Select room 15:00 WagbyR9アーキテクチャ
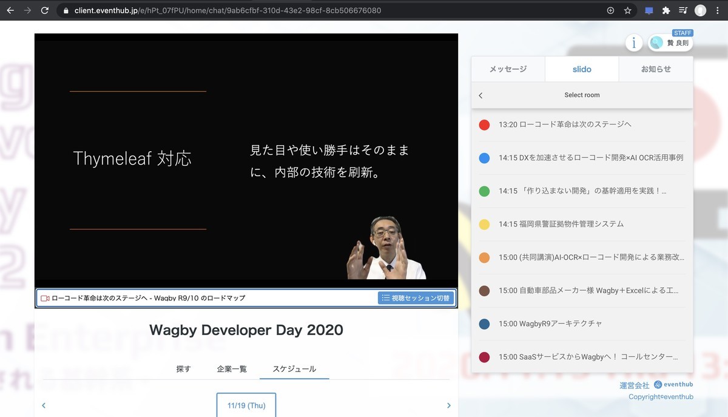Viewport: 728px width, 417px height. click(x=582, y=324)
